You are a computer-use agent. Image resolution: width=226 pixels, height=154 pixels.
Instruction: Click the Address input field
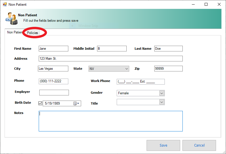[x=110, y=59]
